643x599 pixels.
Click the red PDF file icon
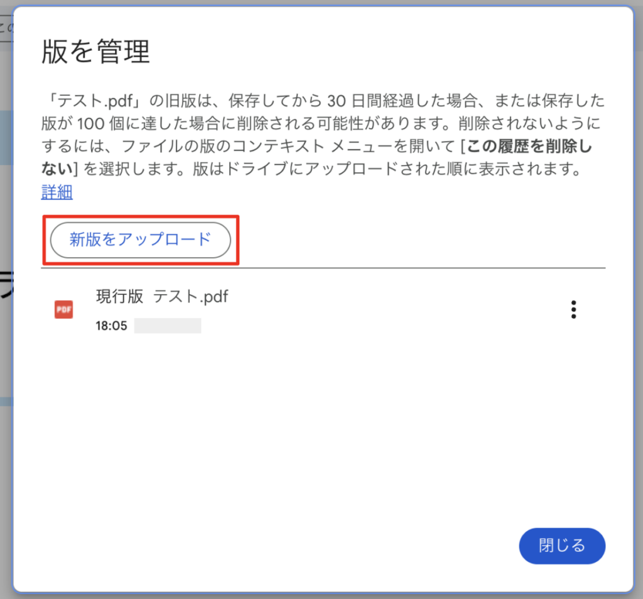click(63, 309)
